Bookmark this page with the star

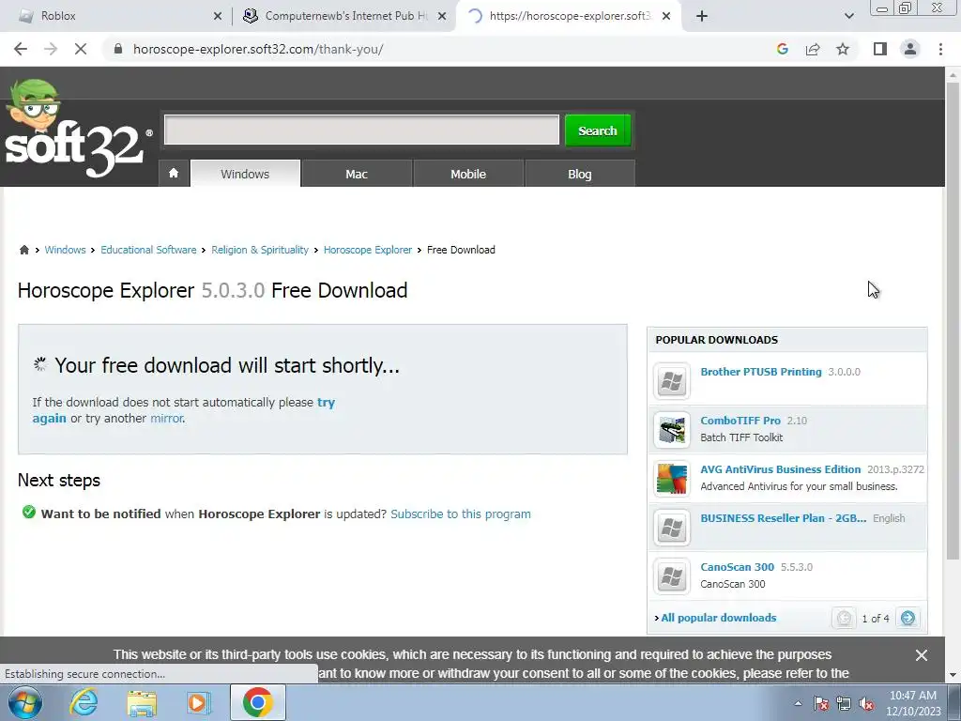tap(843, 49)
